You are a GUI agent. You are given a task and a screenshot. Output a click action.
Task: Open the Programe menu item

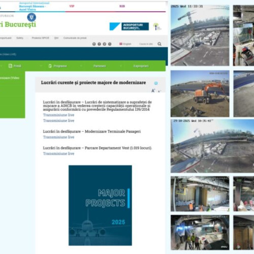click(x=60, y=66)
